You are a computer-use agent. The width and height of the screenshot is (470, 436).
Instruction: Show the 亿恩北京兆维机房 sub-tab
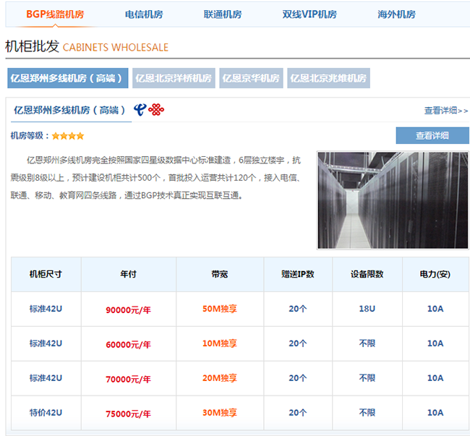pos(328,78)
